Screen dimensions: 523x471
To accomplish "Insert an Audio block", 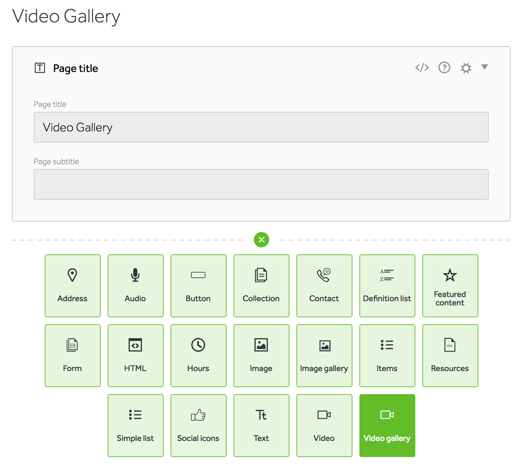I will 136,286.
